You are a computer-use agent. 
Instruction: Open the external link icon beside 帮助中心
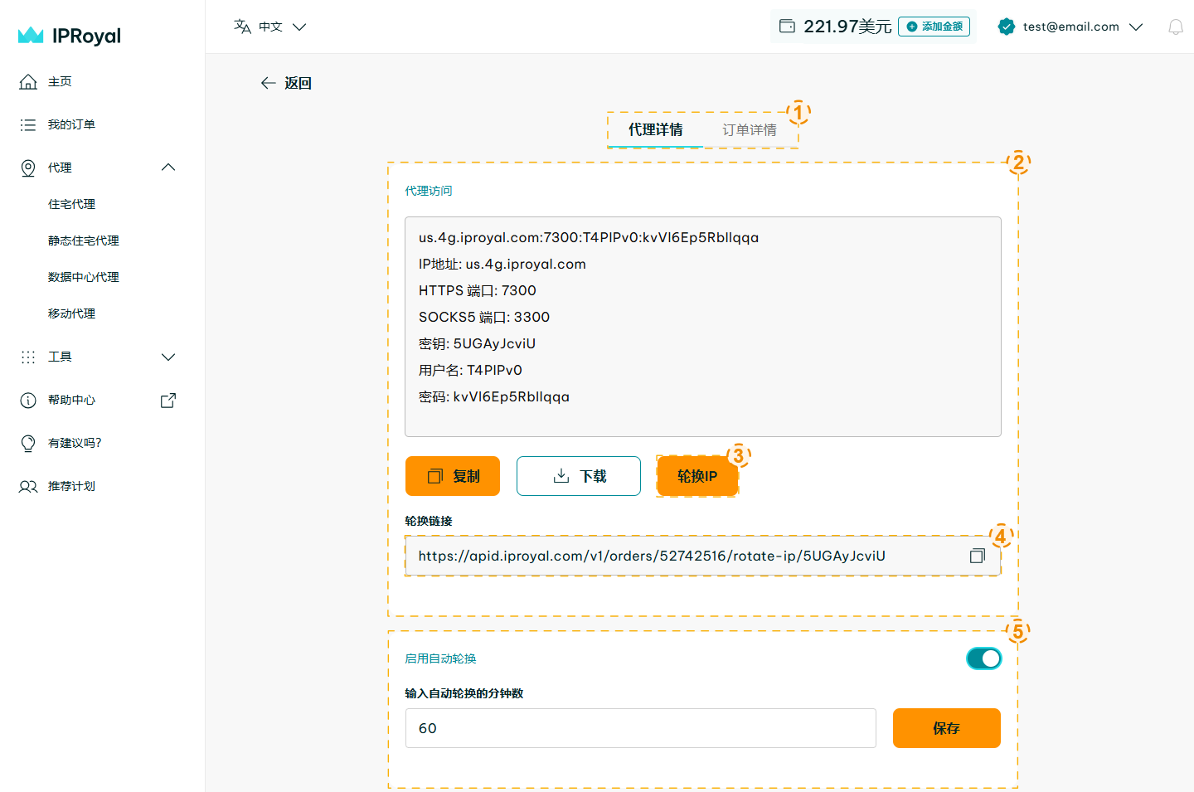coord(167,400)
